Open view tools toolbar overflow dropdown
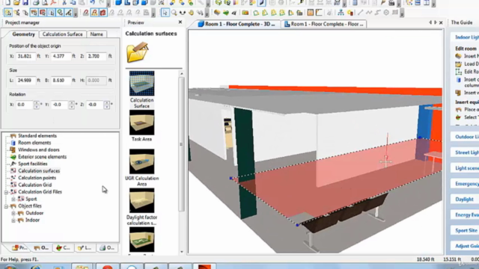 point(207,13)
